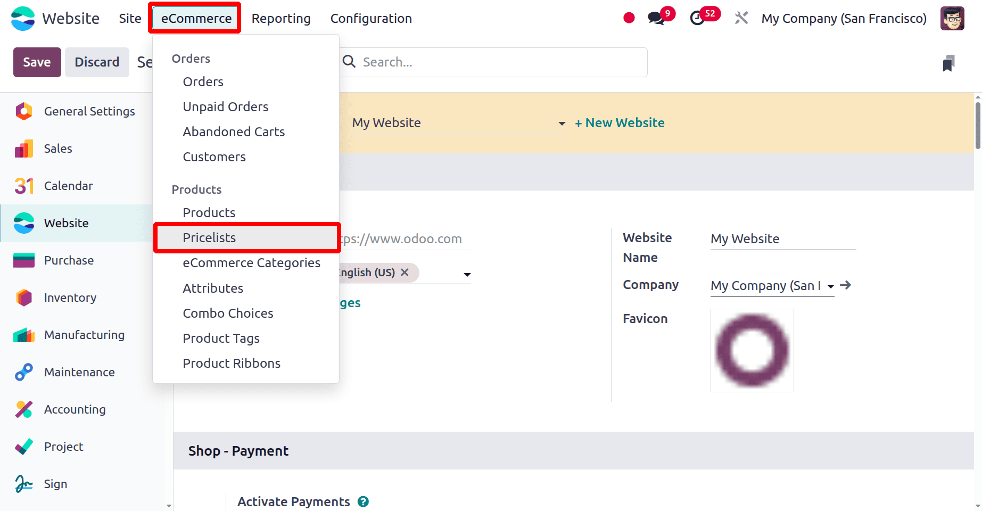Click the Website app logo icon
This screenshot has height=511, width=982.
point(23,19)
